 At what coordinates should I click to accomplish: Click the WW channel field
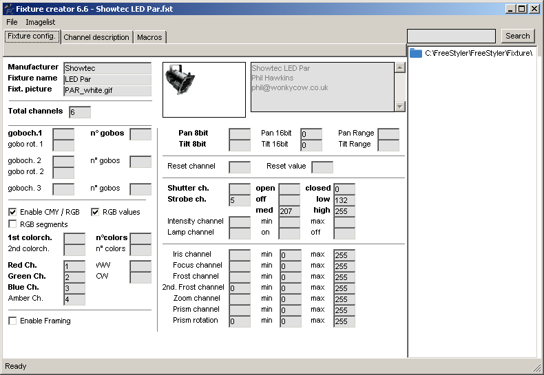141,266
